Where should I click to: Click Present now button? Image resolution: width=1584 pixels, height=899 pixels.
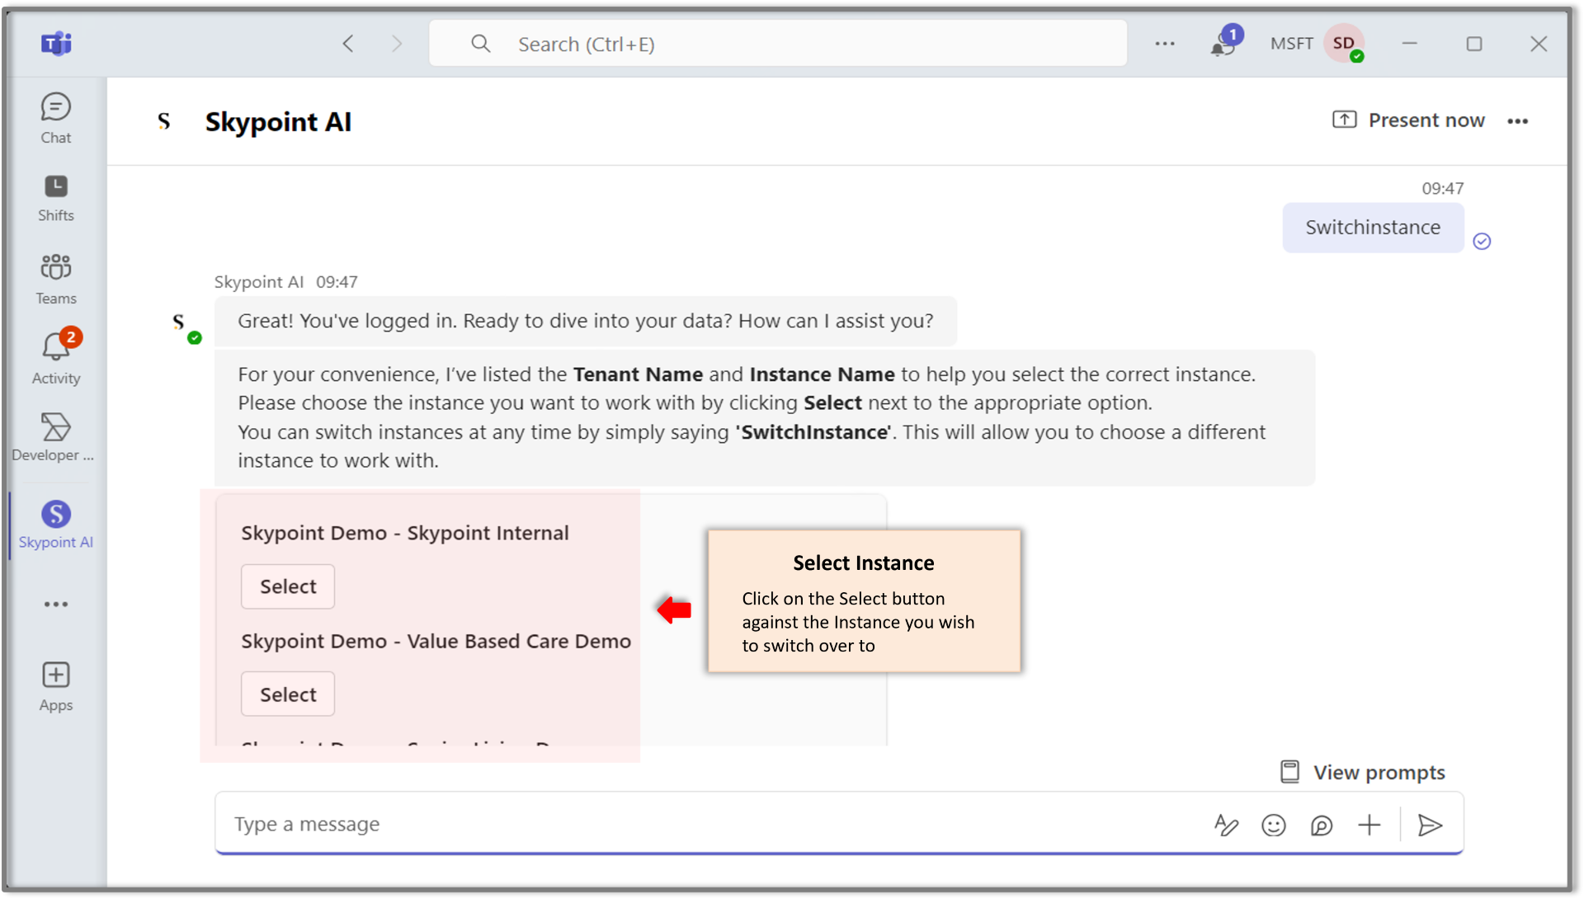[x=1409, y=120]
